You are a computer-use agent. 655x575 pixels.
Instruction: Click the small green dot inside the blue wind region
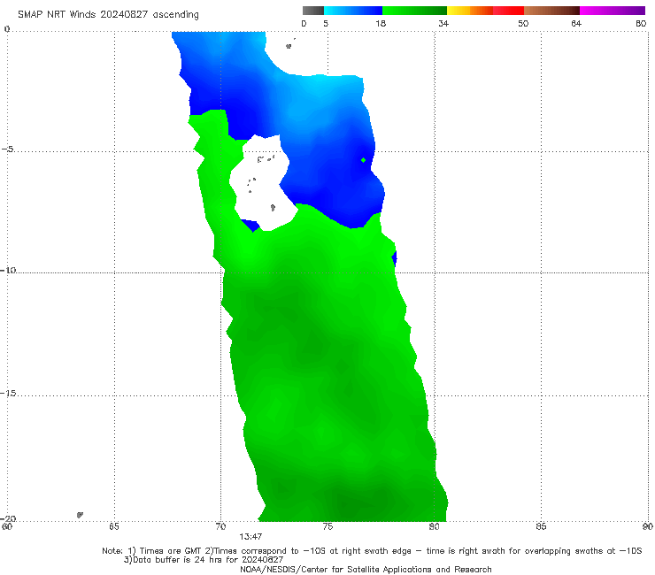364,160
